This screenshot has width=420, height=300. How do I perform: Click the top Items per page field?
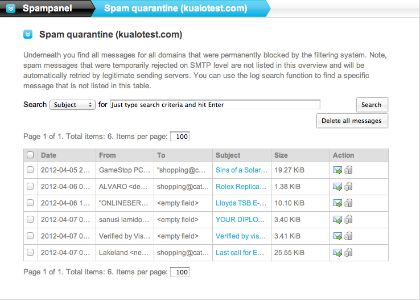(x=180, y=137)
